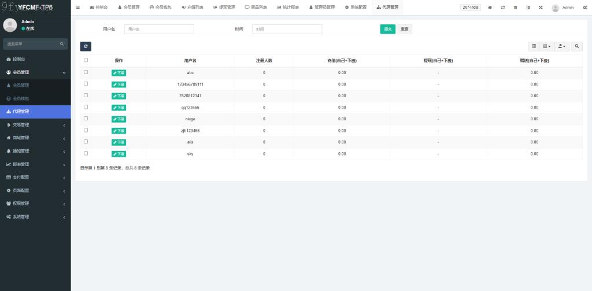This screenshot has height=291, width=592.
Task: Check the select-all checkbox in table header
Action: pos(86,60)
